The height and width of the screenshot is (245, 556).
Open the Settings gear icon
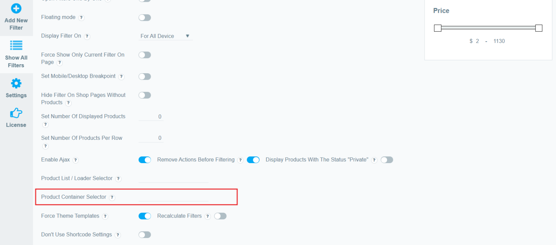[x=16, y=83]
